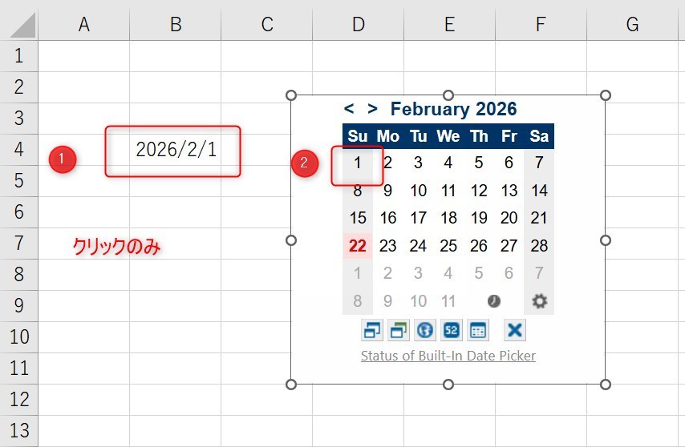Select column D header
685x447 pixels.
pos(358,25)
